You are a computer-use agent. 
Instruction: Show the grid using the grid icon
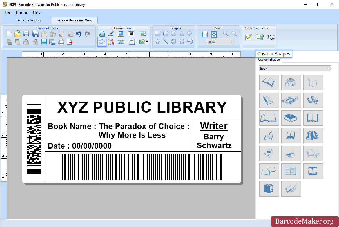point(44,42)
